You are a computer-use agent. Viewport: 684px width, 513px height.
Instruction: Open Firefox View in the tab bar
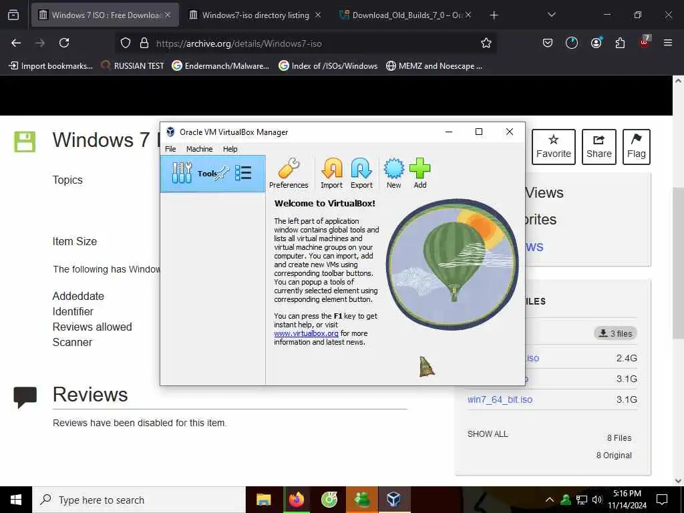coord(13,15)
